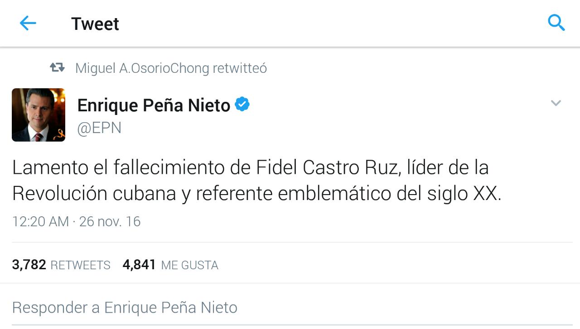Open Miguel A.OsorioChong's profile from retweet line
This screenshot has width=580, height=329.
tap(142, 68)
